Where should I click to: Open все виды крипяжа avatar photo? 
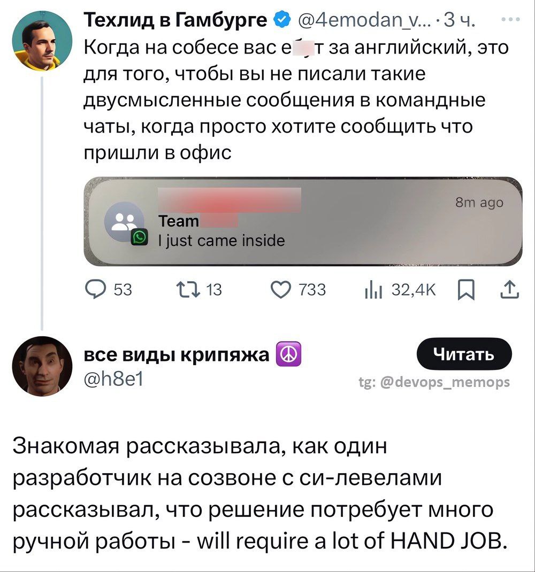(42, 365)
